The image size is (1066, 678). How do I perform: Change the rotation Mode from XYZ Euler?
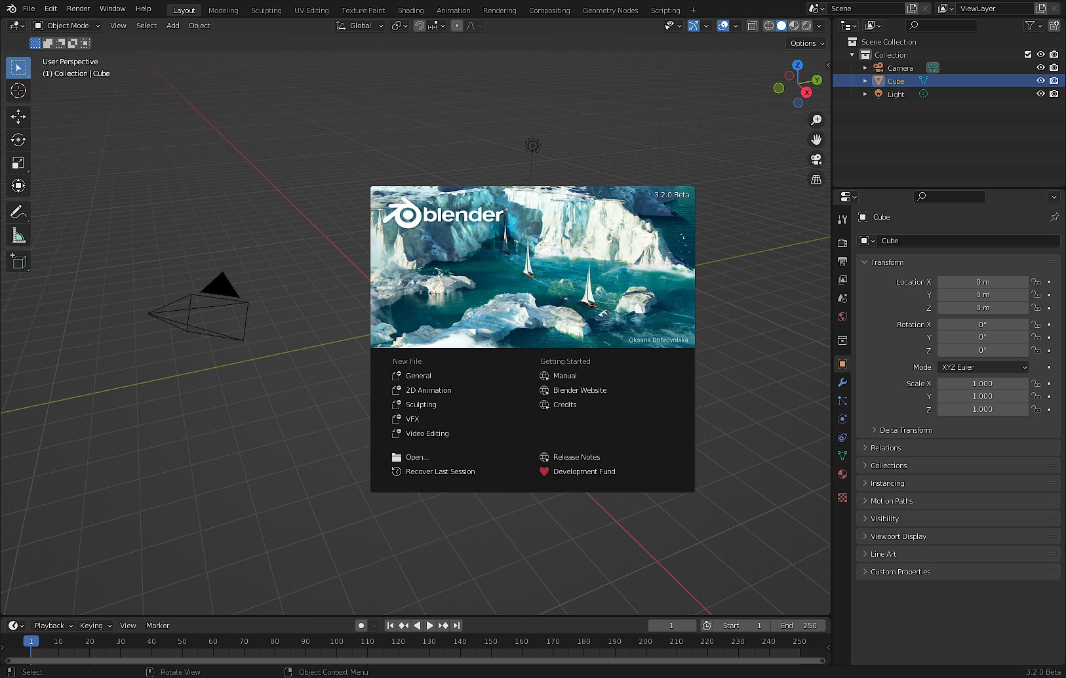click(x=983, y=367)
